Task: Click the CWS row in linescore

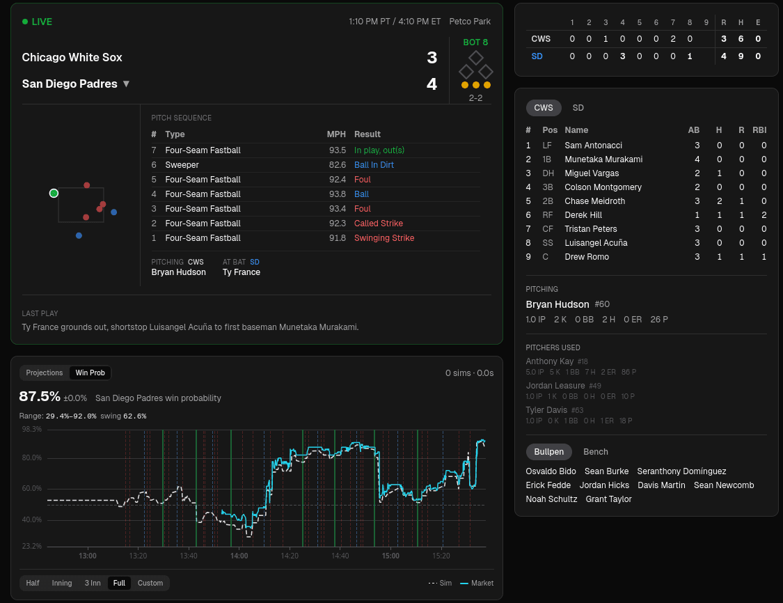Action: pos(646,39)
